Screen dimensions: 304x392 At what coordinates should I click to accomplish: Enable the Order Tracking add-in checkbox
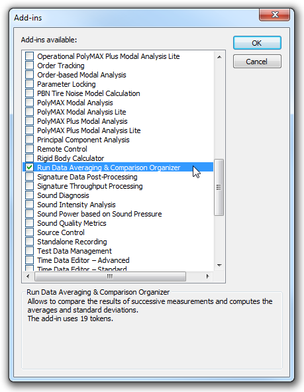coord(30,66)
